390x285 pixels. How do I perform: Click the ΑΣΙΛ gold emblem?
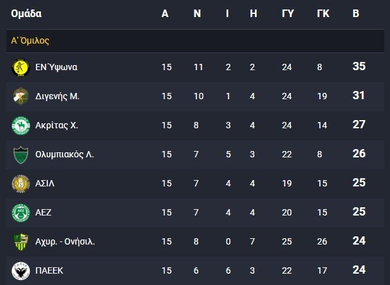(21, 184)
